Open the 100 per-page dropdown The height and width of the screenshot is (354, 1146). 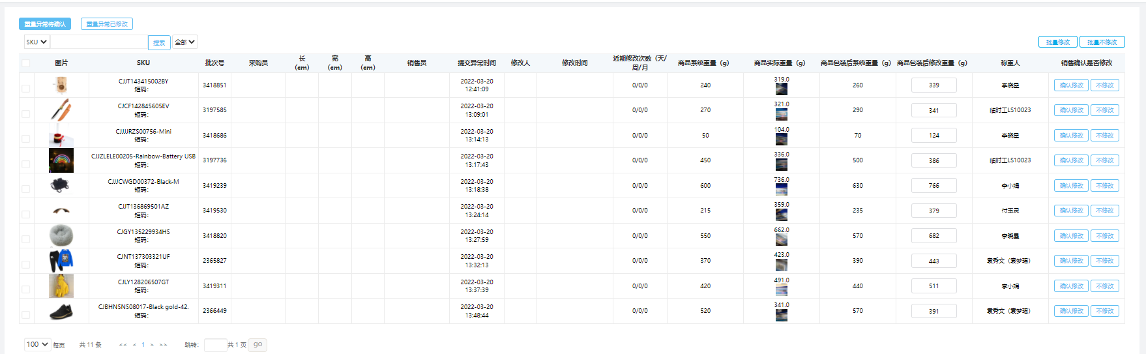(x=37, y=344)
